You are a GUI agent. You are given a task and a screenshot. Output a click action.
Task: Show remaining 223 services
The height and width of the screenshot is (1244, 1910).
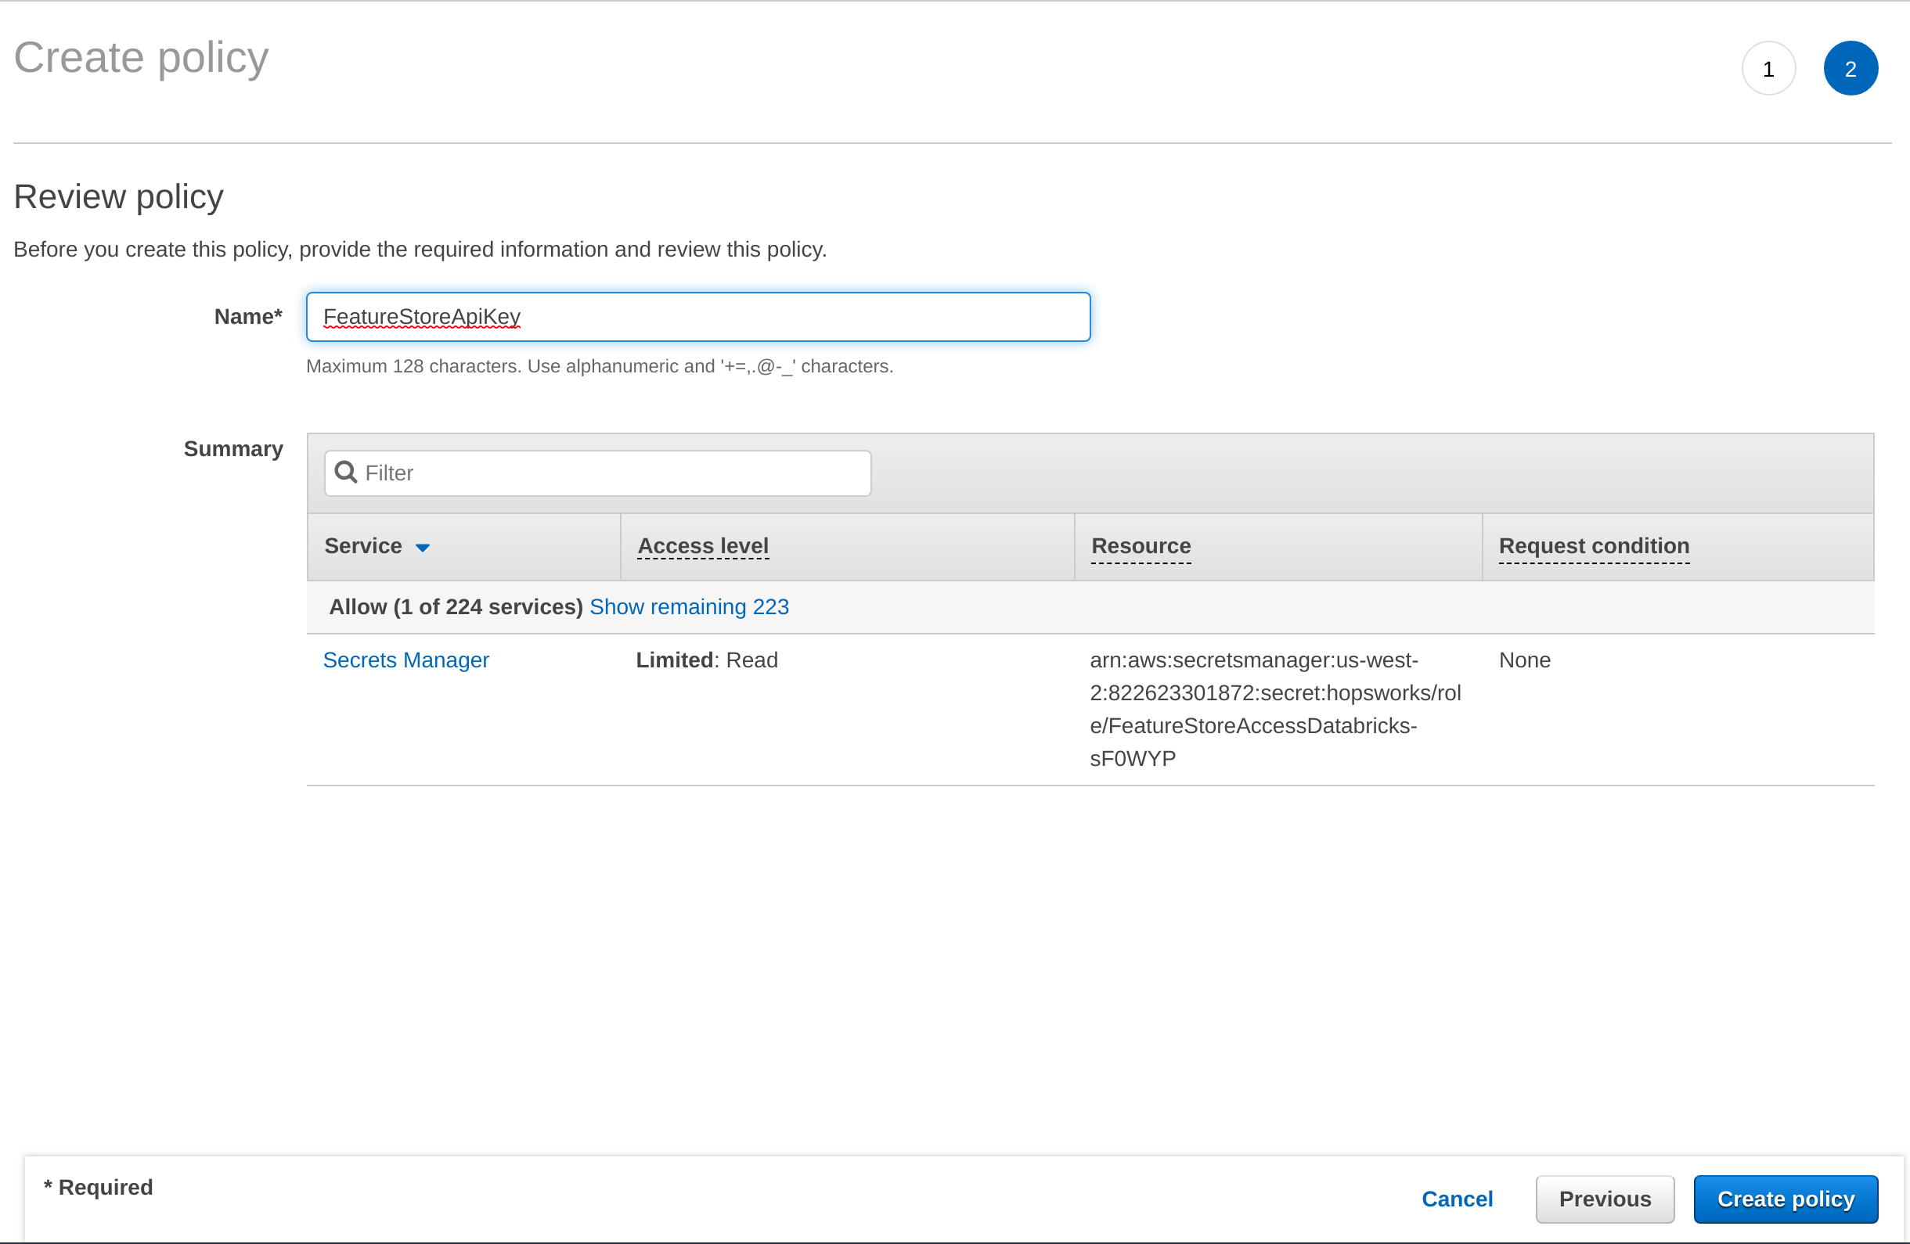(689, 606)
